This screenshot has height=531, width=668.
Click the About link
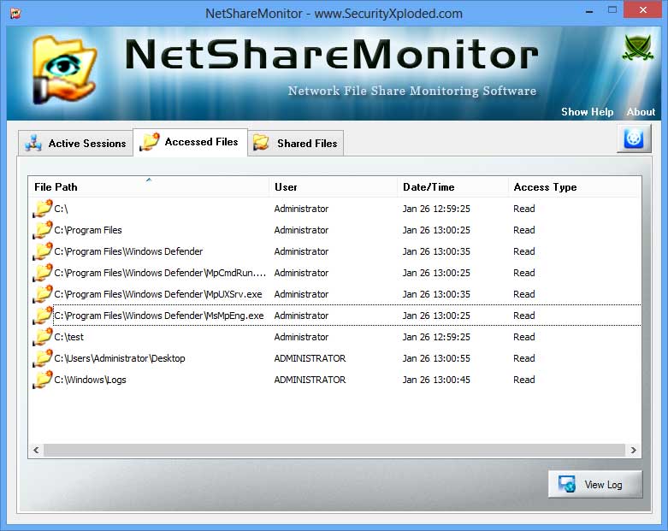[x=641, y=112]
